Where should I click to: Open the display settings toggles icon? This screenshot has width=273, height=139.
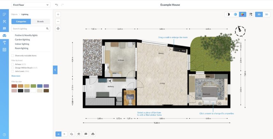pos(251,14)
